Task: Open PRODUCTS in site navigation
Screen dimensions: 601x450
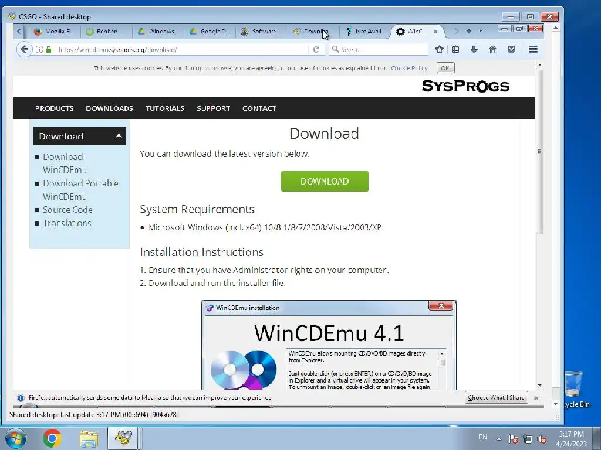Action: (x=55, y=108)
